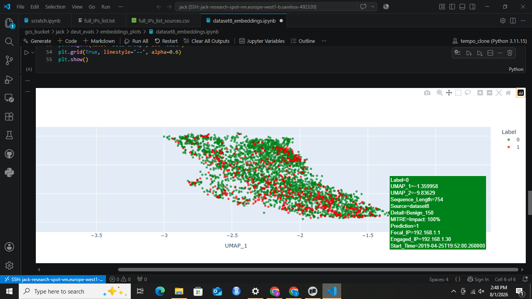Expand the chat dropdown arrow in title bar

[373, 7]
